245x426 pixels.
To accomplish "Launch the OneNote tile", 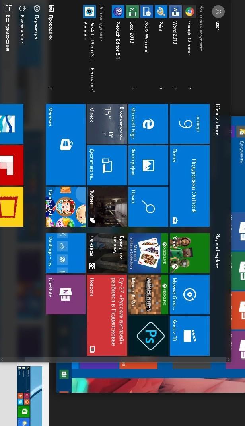I will click(x=65, y=294).
